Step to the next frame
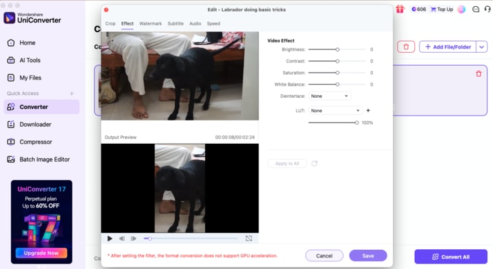This screenshot has height=269, width=493. 134,239
